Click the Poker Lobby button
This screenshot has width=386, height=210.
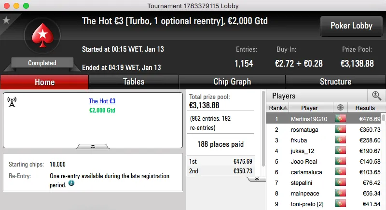coord(350,26)
